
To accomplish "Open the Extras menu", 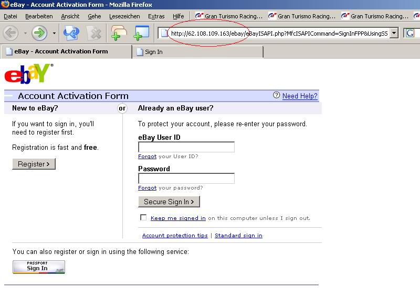I will 156,16.
